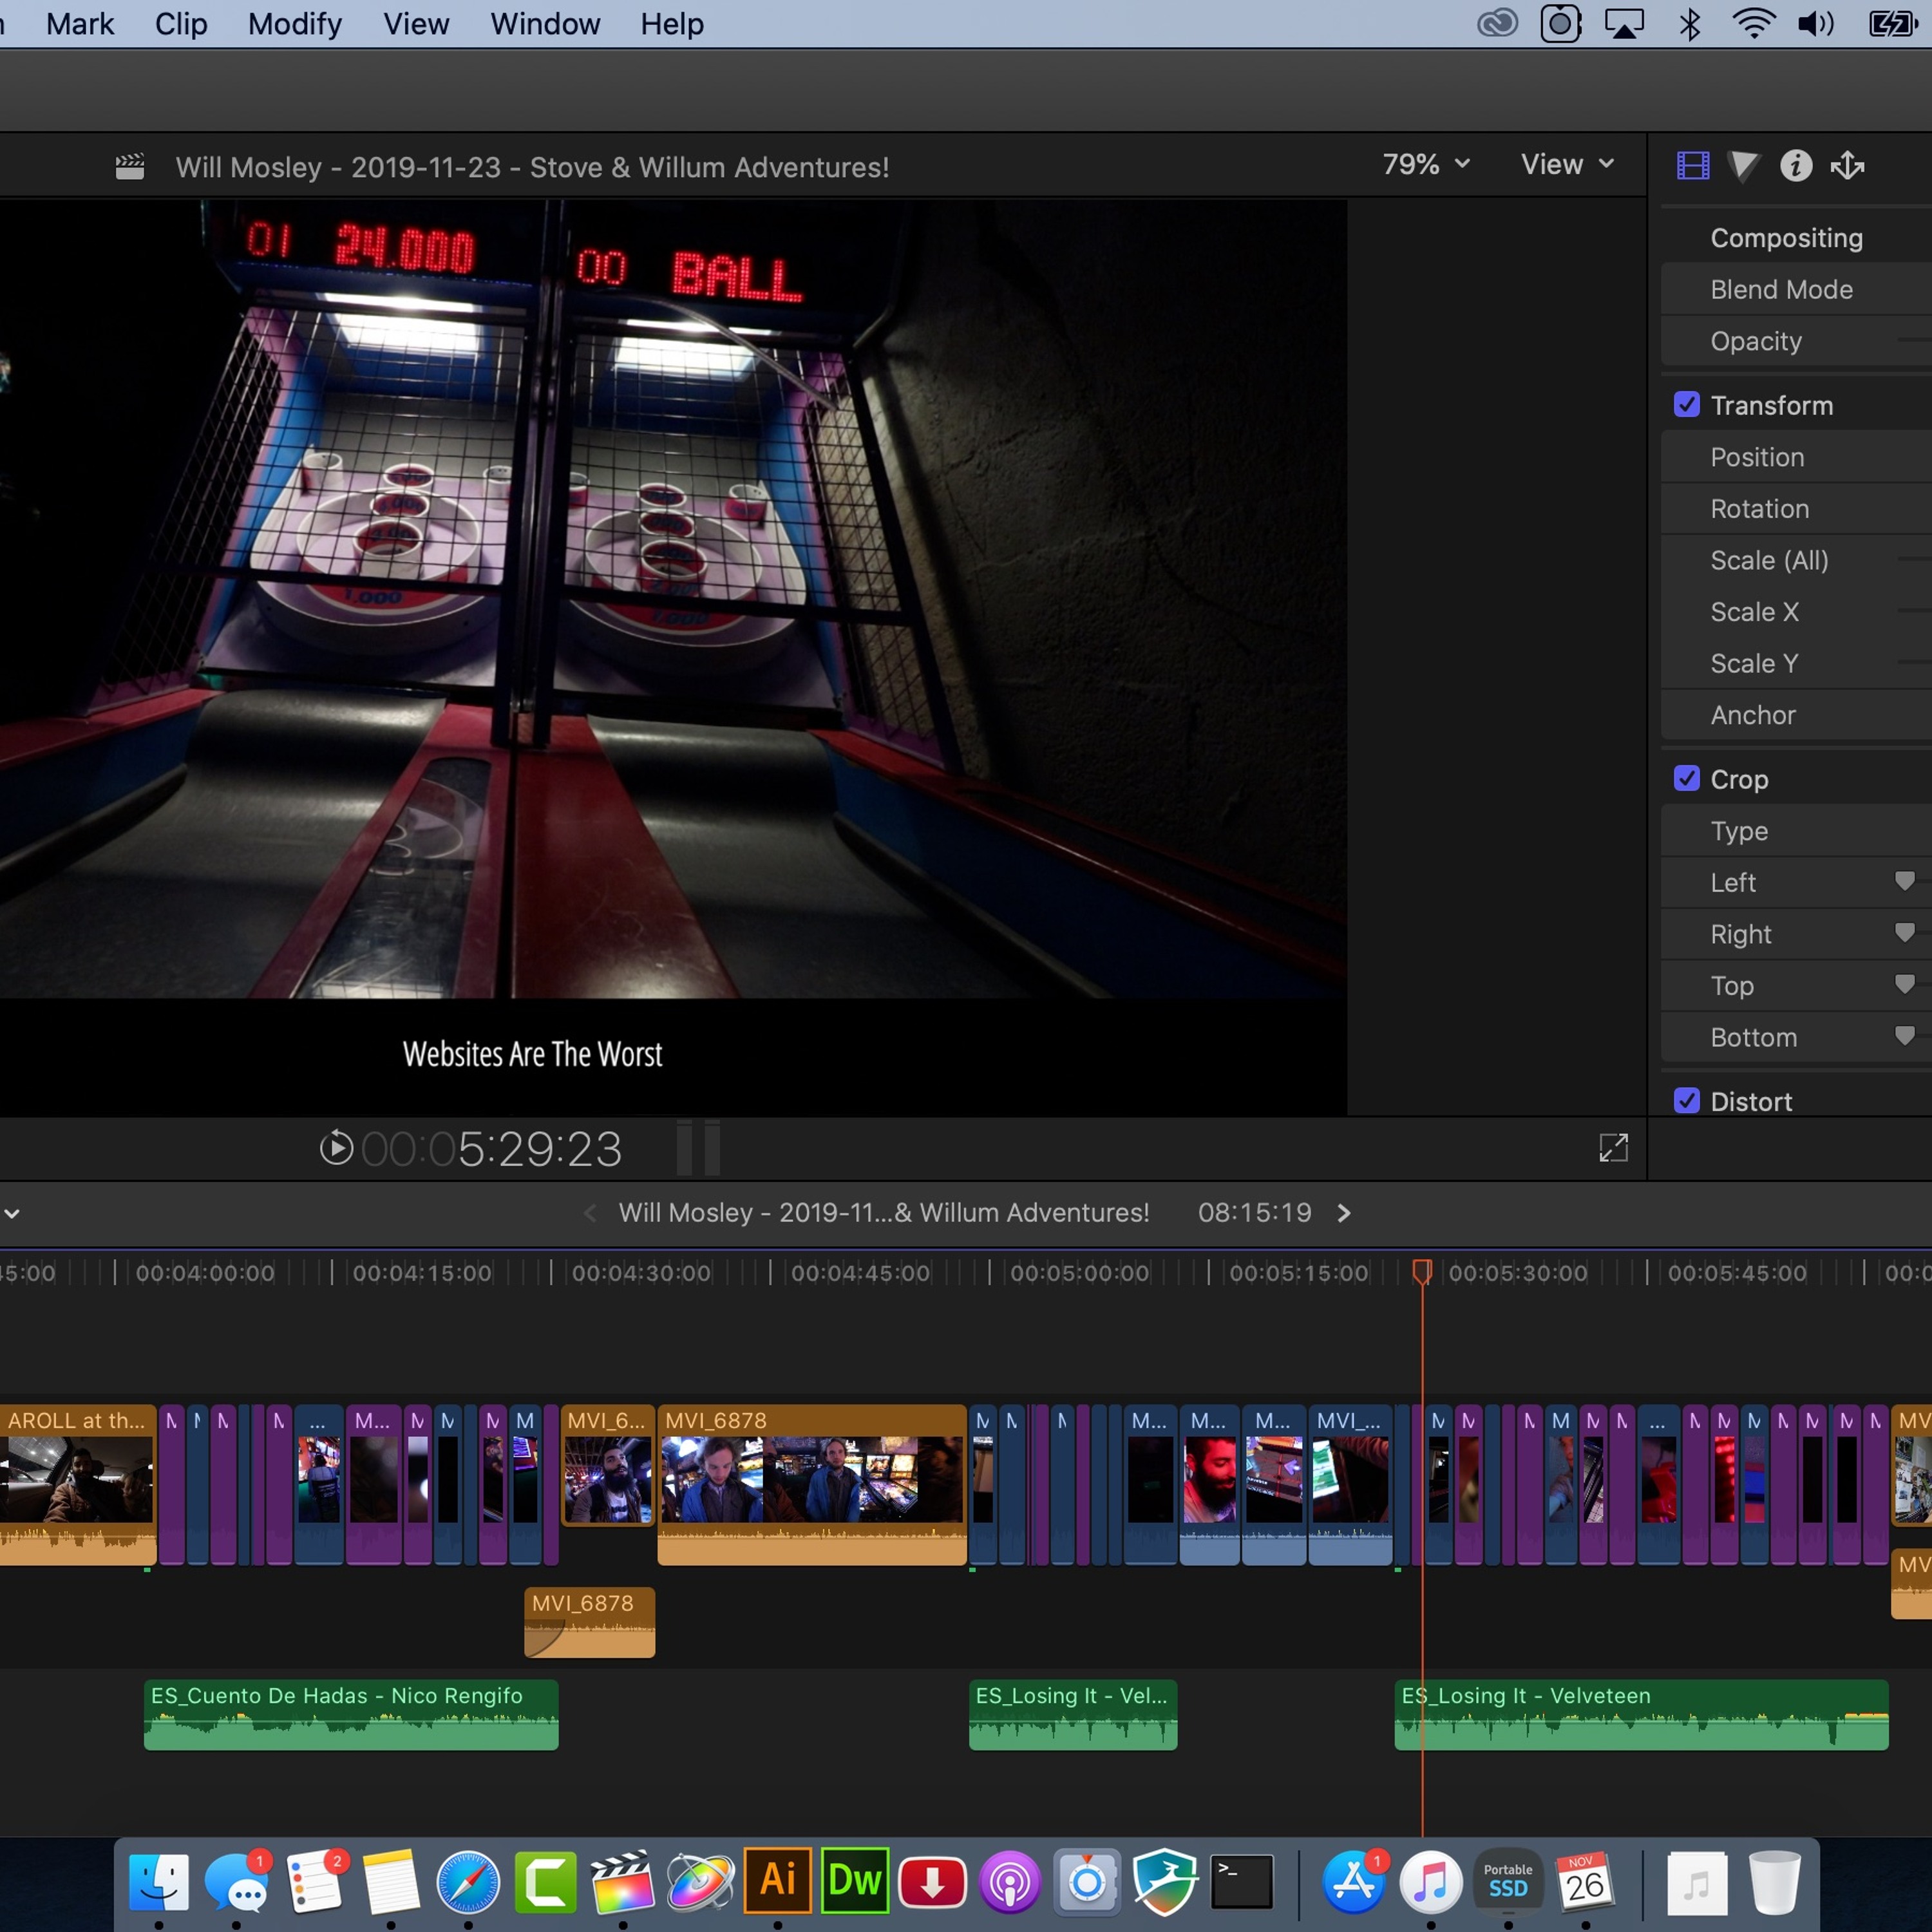Select the connected MVI_6878 audio clip
This screenshot has width=1932, height=1932.
[590, 1622]
